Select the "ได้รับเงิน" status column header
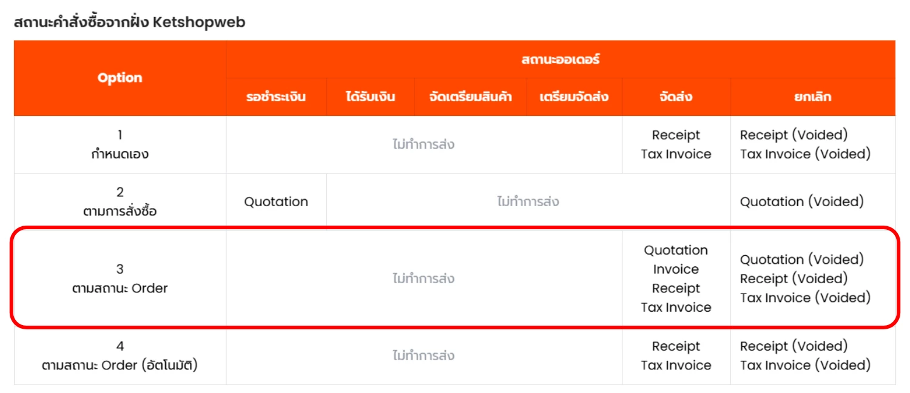The image size is (910, 393). pyautogui.click(x=370, y=97)
